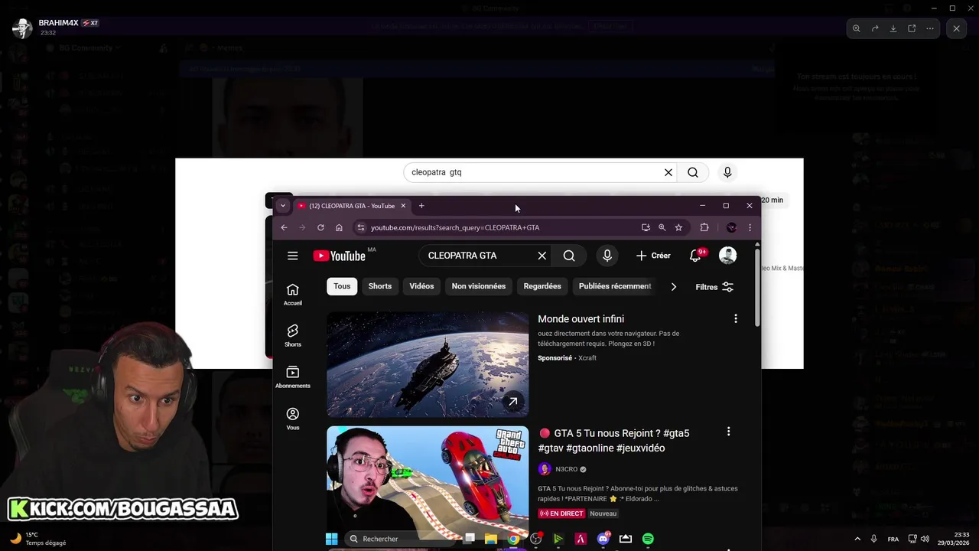Open Discord from the taskbar
979x551 pixels.
pyautogui.click(x=603, y=539)
